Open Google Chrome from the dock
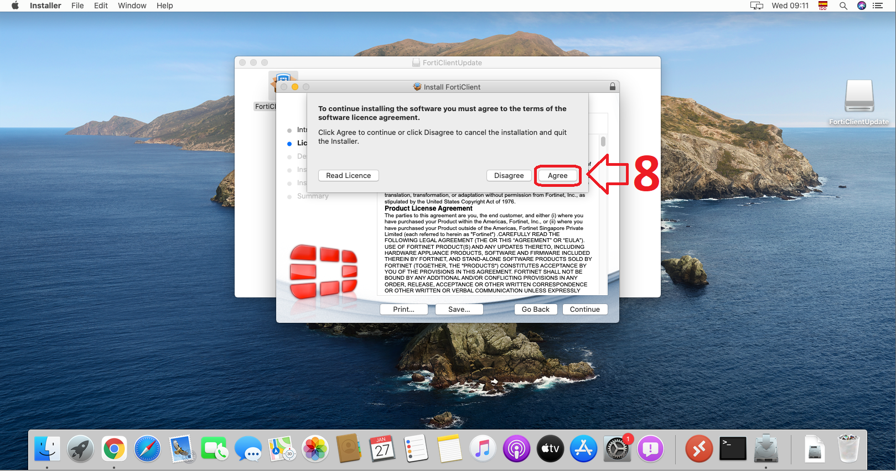This screenshot has width=896, height=471. [114, 449]
